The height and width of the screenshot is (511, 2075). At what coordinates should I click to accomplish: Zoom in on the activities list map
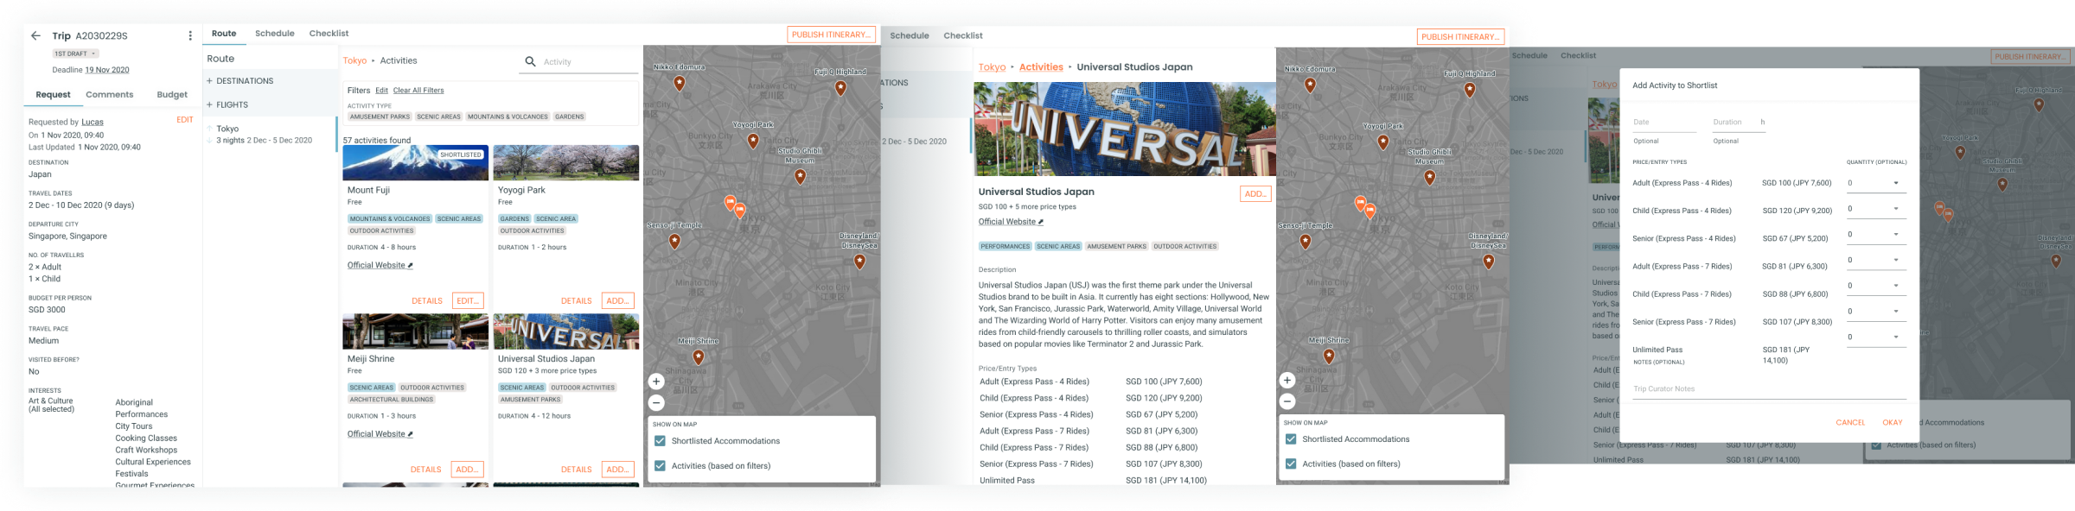click(656, 382)
